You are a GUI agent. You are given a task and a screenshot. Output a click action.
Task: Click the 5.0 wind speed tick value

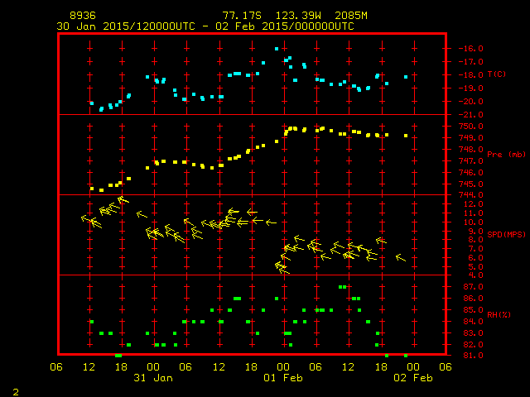[475, 266]
